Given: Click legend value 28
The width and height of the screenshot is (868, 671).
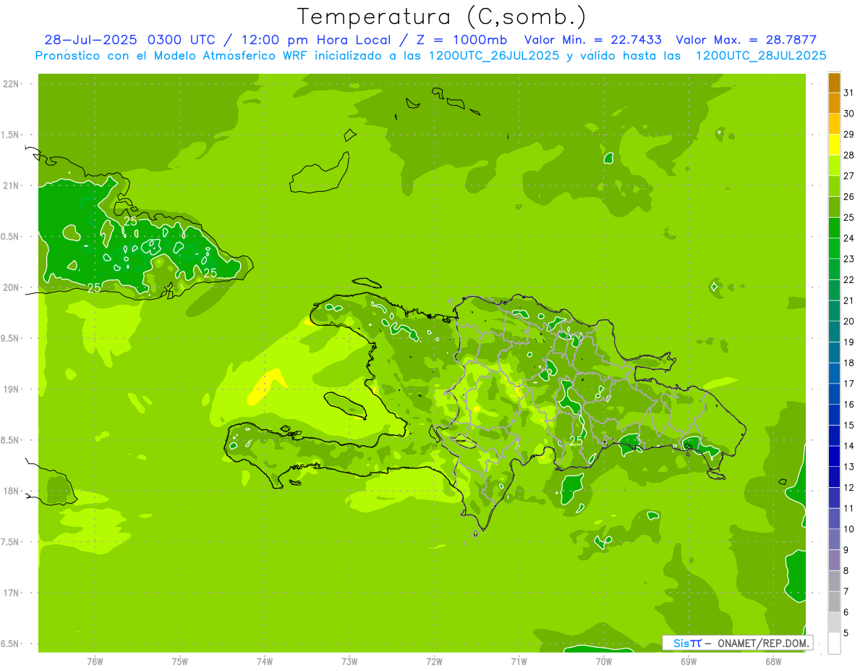Looking at the screenshot, I should coord(849,155).
